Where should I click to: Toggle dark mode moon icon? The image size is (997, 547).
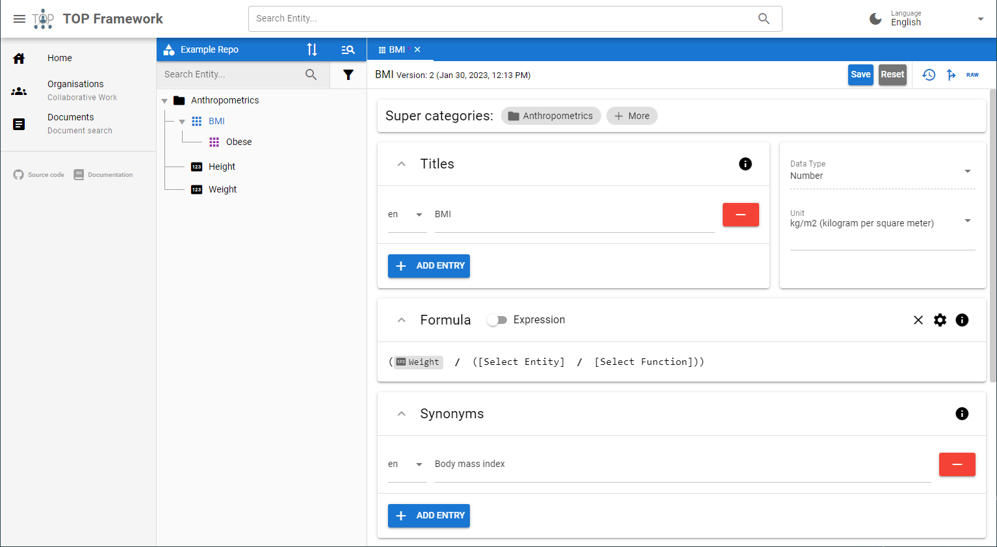tap(875, 19)
